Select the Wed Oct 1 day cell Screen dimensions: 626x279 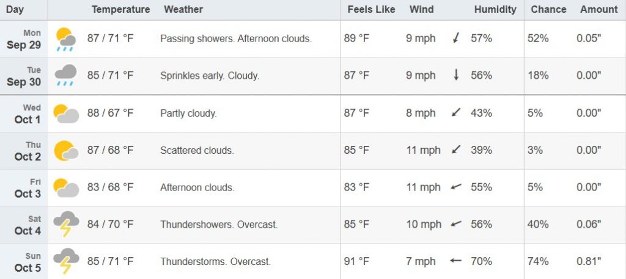click(x=28, y=114)
